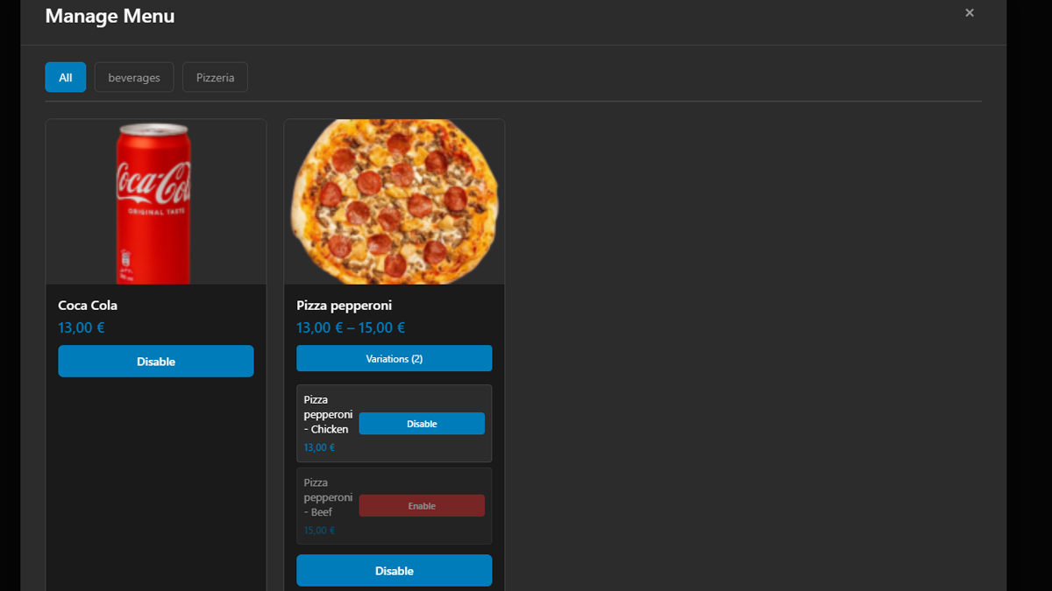Collapse the Variations (2) list
1052x591 pixels.
[x=394, y=358]
